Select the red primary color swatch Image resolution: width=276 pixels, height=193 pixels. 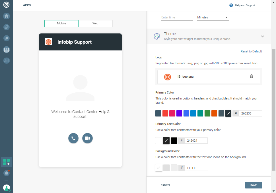[165, 113]
